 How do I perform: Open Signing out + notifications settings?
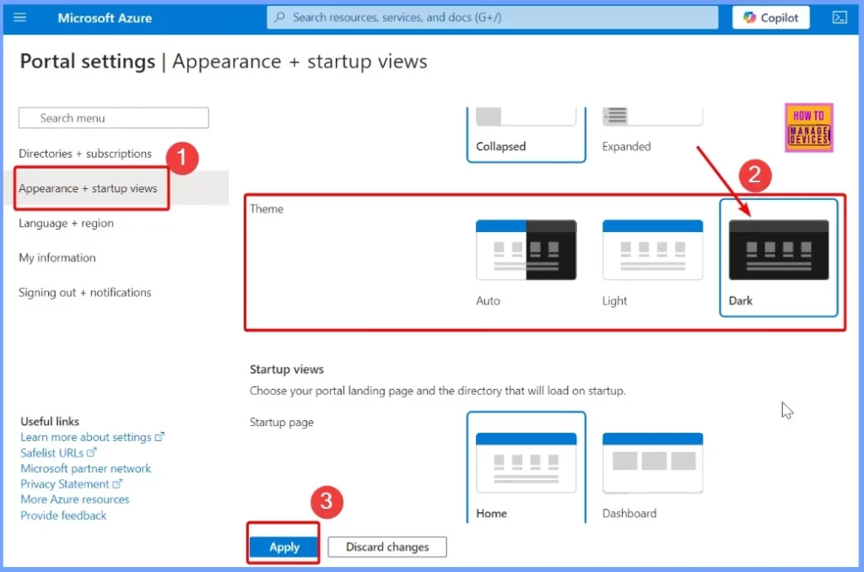click(85, 293)
